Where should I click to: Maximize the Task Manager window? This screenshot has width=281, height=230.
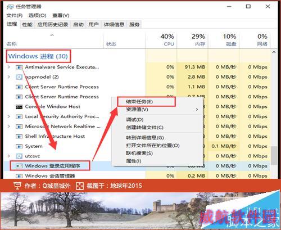coord(248,7)
